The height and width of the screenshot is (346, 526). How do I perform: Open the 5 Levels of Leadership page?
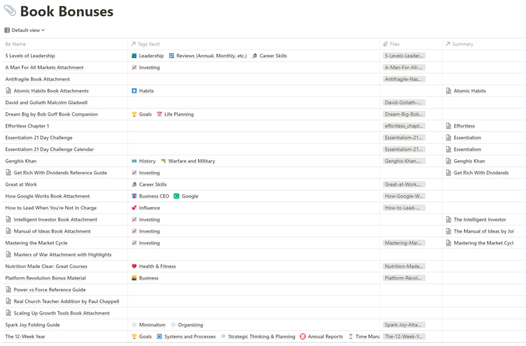click(x=30, y=55)
